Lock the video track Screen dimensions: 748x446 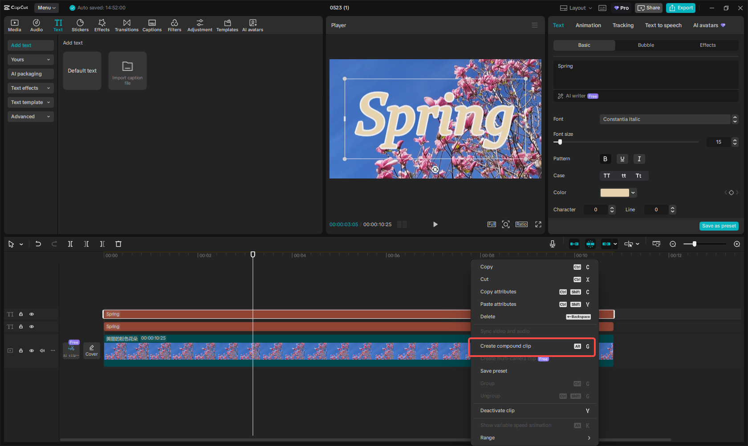[x=21, y=351]
